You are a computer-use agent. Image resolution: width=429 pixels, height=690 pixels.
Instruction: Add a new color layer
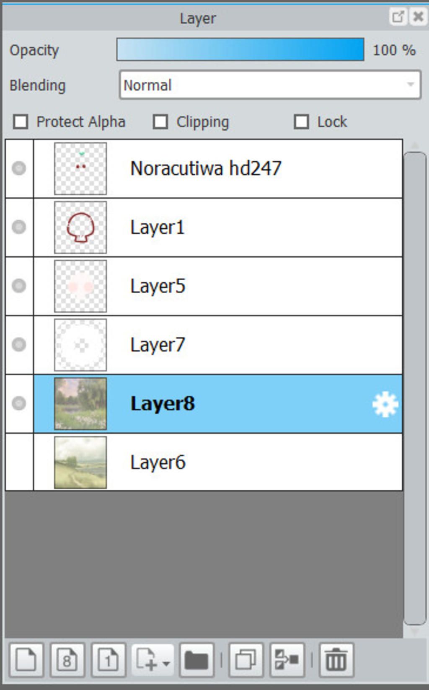(26, 660)
